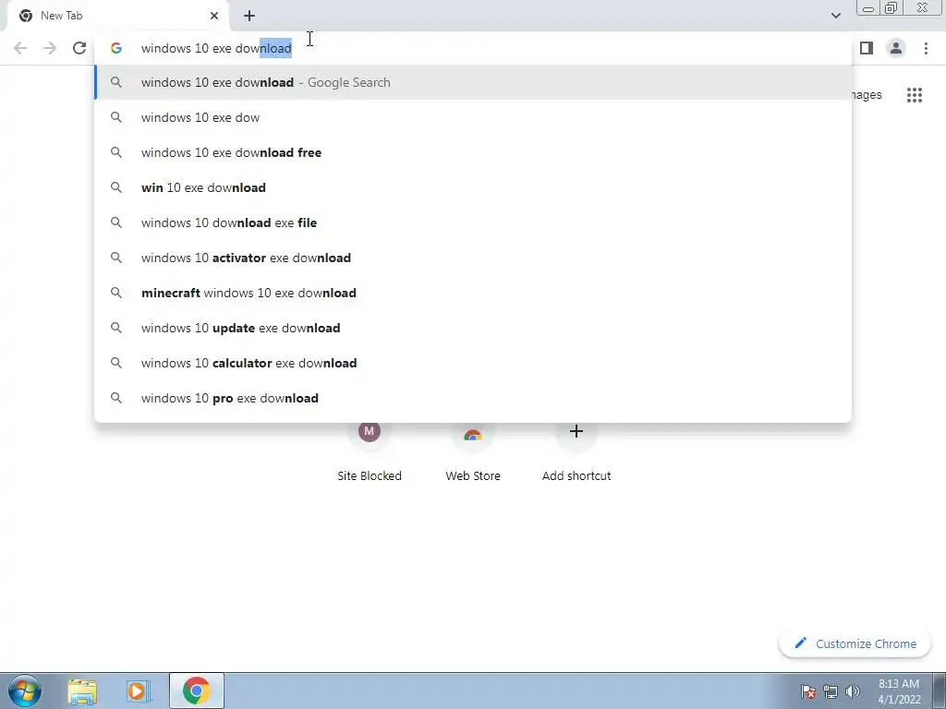Viewport: 946px width, 709px height.
Task: Open Windows Explorer from the taskbar
Action: coord(82,691)
